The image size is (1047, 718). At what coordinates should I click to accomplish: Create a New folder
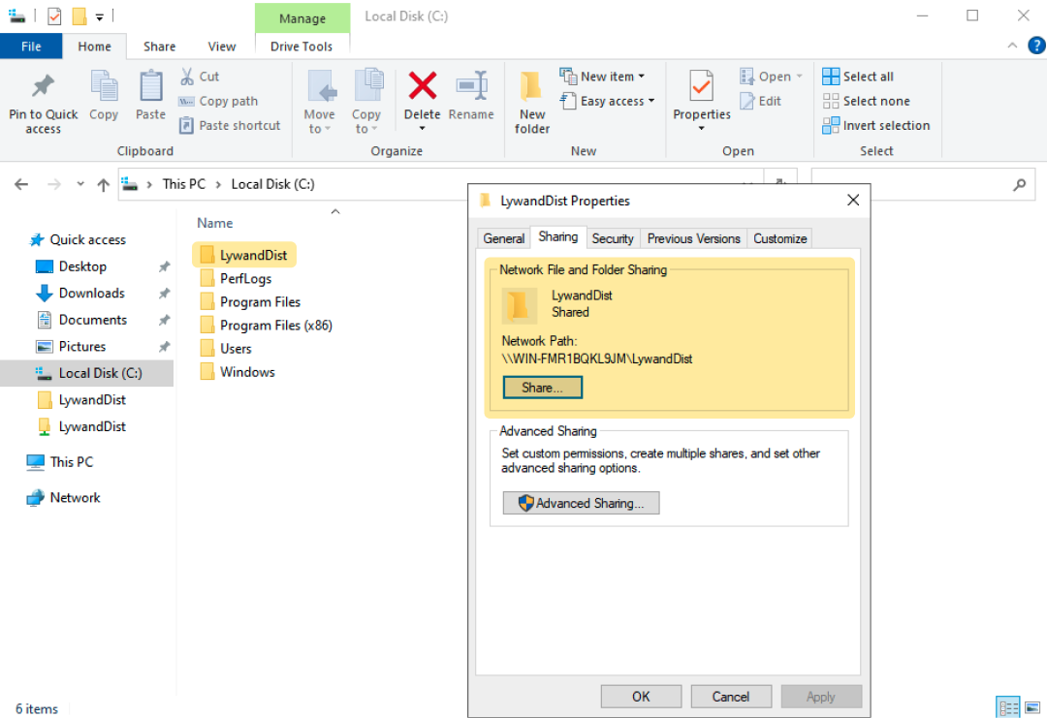(x=532, y=103)
